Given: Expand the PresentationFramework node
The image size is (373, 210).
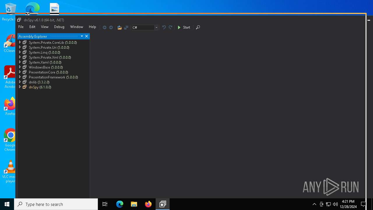Looking at the screenshot, I should (20, 77).
